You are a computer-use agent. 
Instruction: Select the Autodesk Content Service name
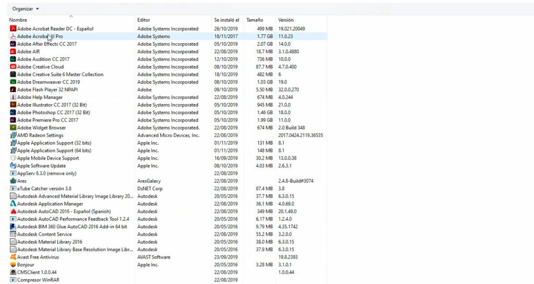44,234
